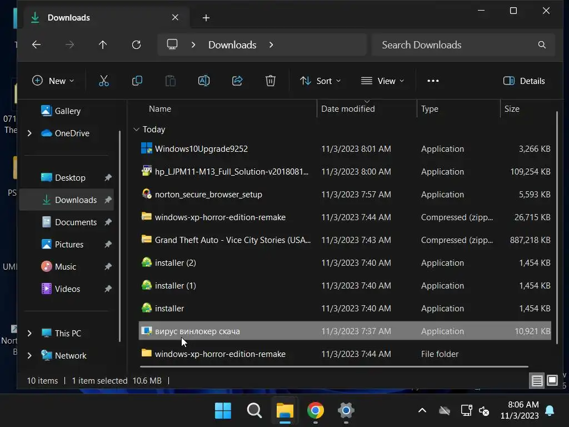Go back with the left arrow

tap(36, 44)
